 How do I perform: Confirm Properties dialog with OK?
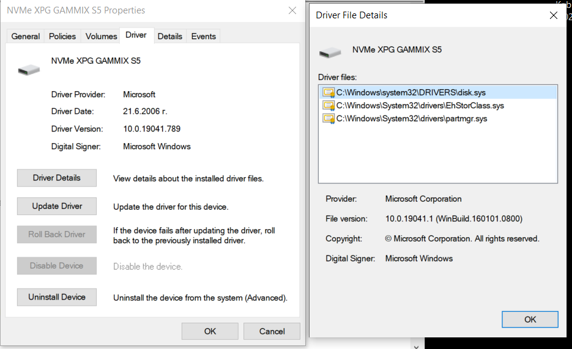click(210, 331)
